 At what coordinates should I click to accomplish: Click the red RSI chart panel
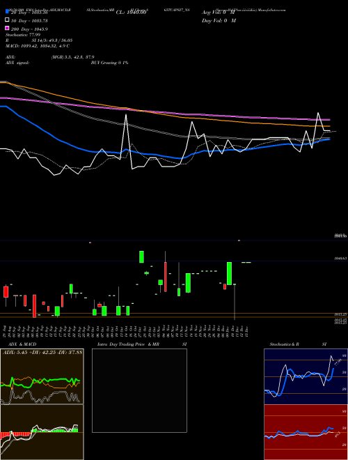point(306,432)
